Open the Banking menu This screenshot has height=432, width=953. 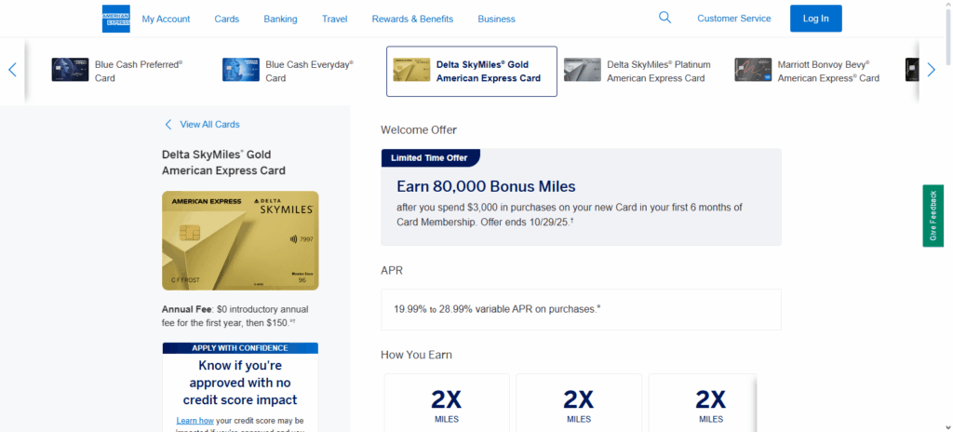(x=280, y=19)
